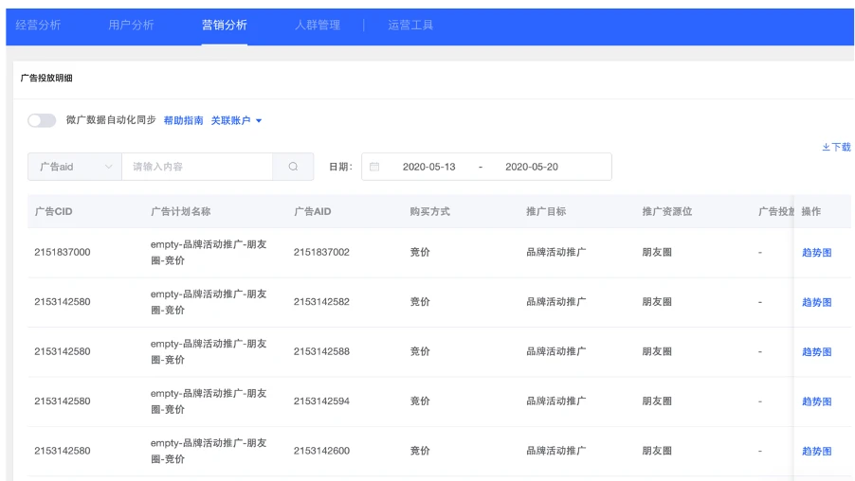View 趋势图 for ad AID 2153142588
855x481 pixels.
816,351
